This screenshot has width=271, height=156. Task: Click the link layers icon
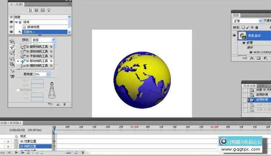point(245,58)
